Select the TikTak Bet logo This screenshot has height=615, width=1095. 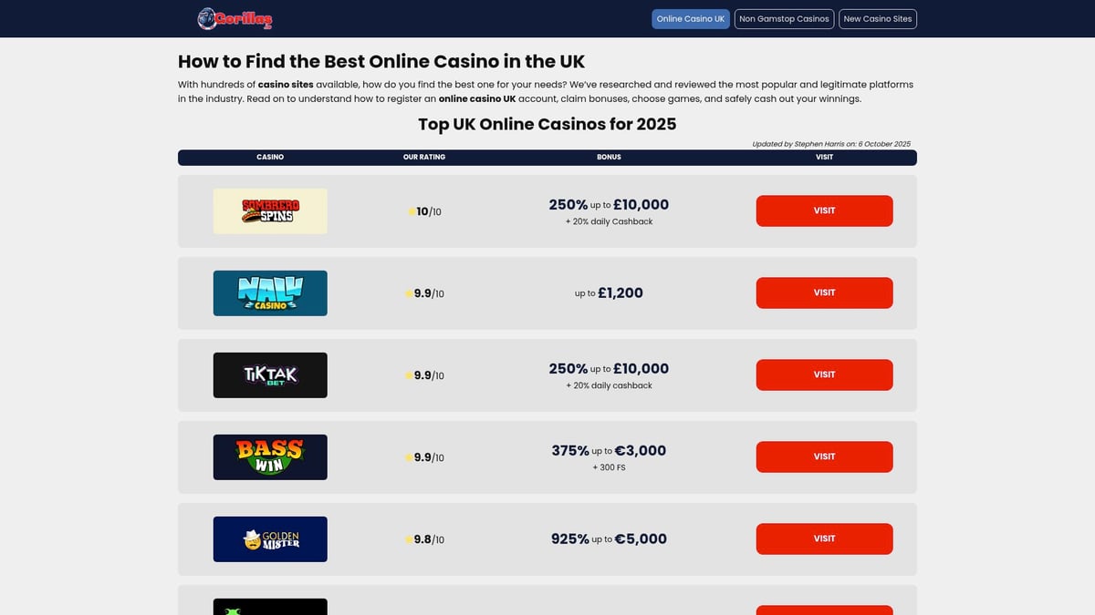click(270, 375)
